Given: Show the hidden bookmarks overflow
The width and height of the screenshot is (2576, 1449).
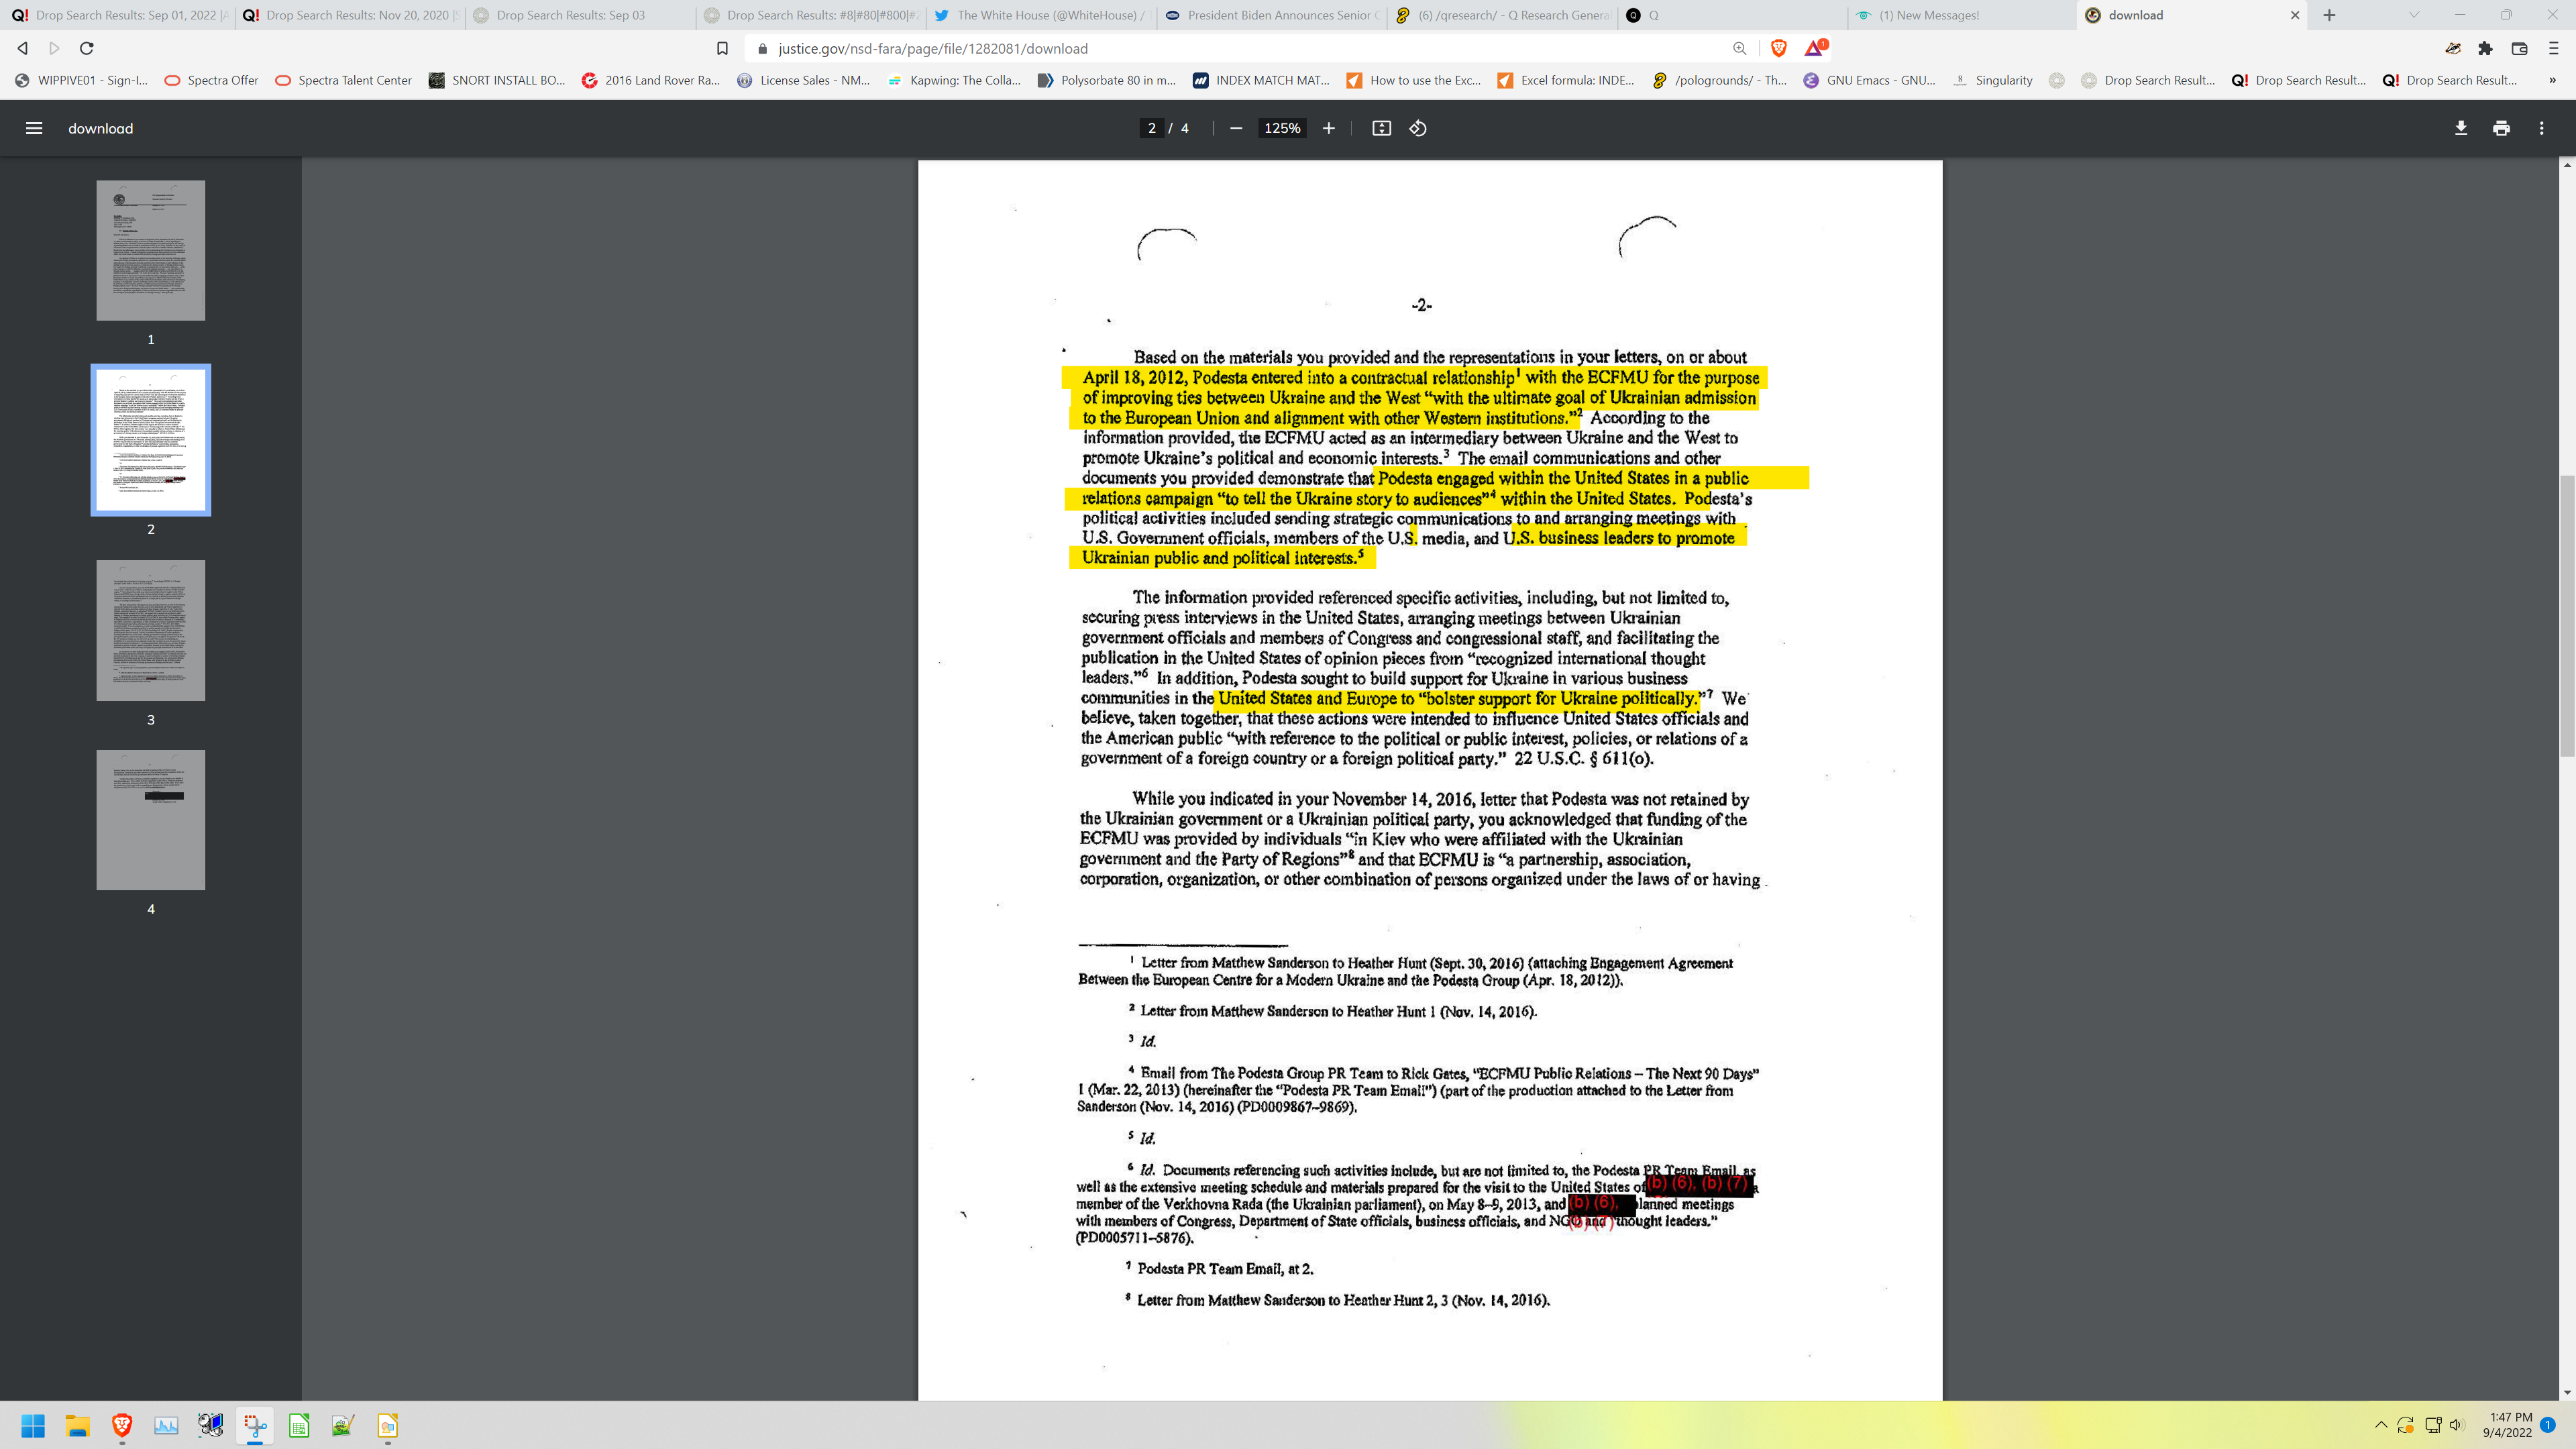Looking at the screenshot, I should click(2552, 80).
